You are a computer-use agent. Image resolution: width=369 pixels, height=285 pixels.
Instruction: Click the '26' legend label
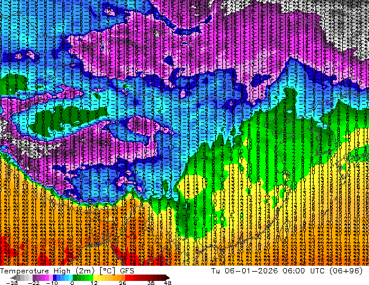[122, 283]
